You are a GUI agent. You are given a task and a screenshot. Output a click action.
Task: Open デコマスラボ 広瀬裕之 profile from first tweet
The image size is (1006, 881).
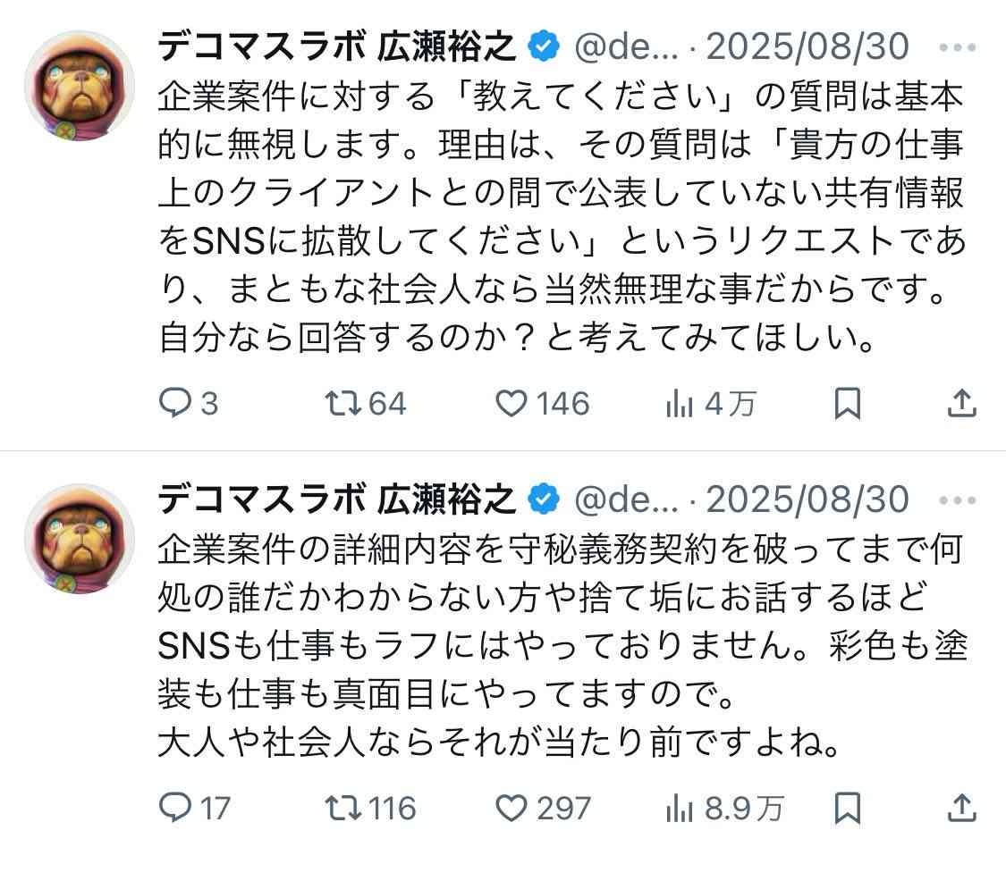337,46
